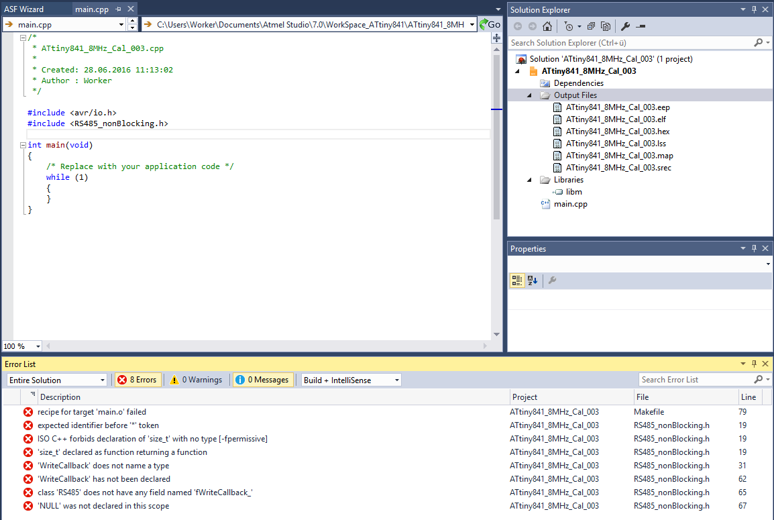
Task: Click Collapse All icon in Solution Explorer
Action: pyautogui.click(x=591, y=26)
